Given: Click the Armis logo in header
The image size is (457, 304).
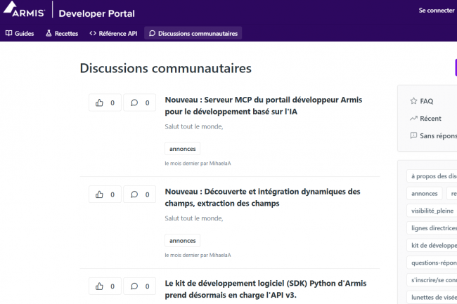Looking at the screenshot, I should [25, 12].
